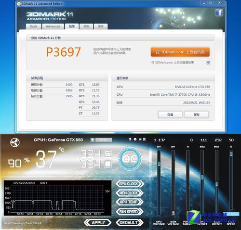This screenshot has height=230, width=241.
Task: Click the physics score value 9369
Action: pos(69,90)
